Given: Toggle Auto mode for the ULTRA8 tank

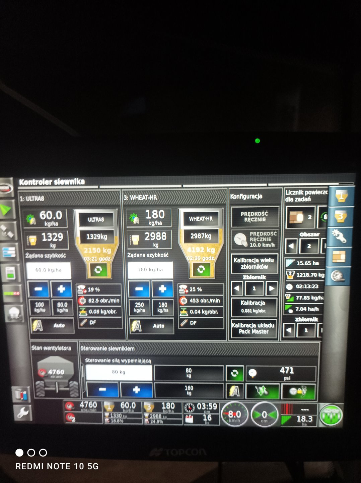Looking at the screenshot, I should (x=52, y=325).
